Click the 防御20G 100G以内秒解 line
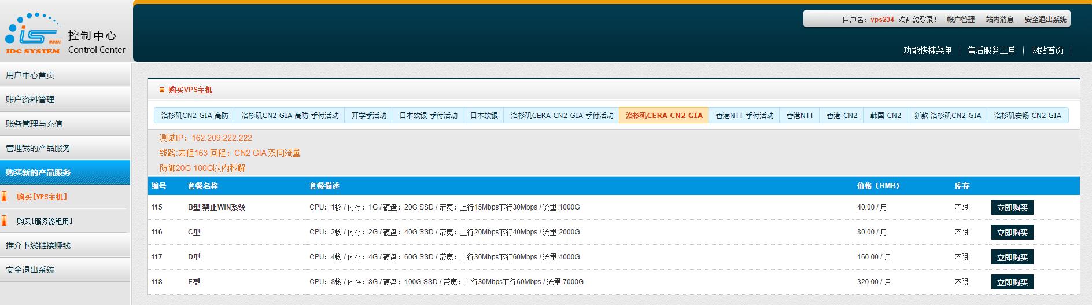This screenshot has height=305, width=1092. coord(202,168)
